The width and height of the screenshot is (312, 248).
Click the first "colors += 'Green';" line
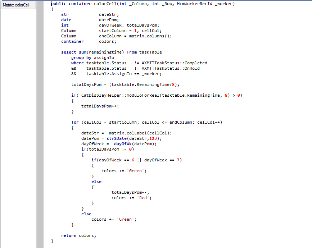pyautogui.click(x=124, y=171)
